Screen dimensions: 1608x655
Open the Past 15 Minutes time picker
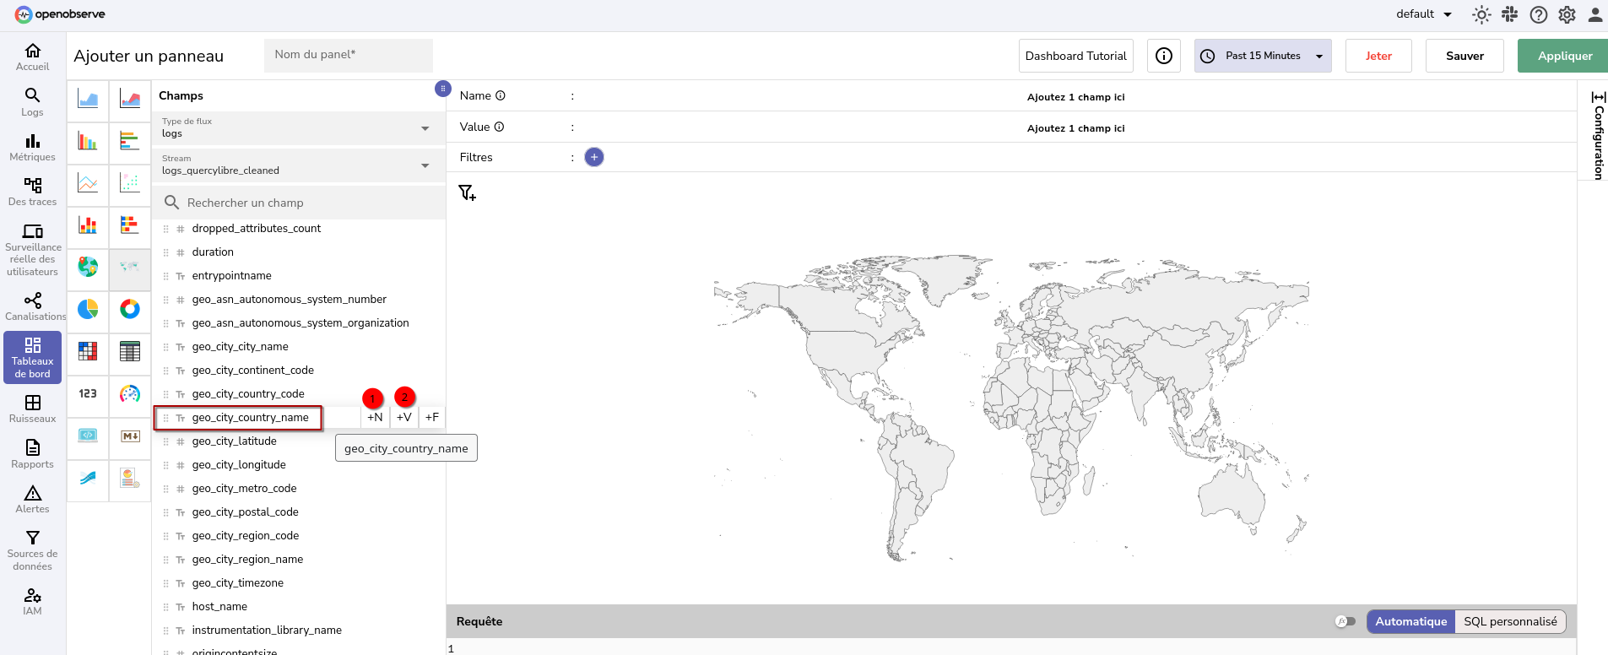pos(1263,56)
